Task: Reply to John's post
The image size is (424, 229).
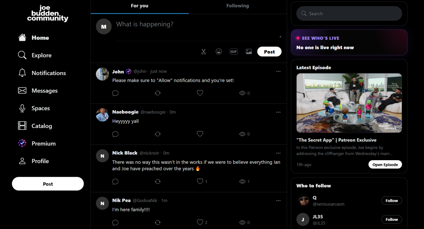Action: tap(115, 93)
